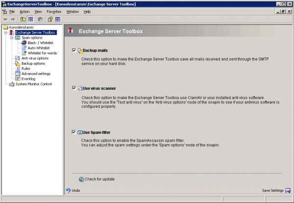Click the Spam options chart icon in tree
The image size is (294, 203).
tap(18, 38)
